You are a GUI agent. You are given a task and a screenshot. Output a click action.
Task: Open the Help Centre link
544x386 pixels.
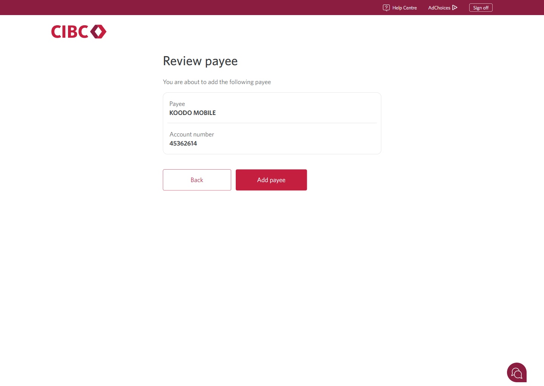400,8
